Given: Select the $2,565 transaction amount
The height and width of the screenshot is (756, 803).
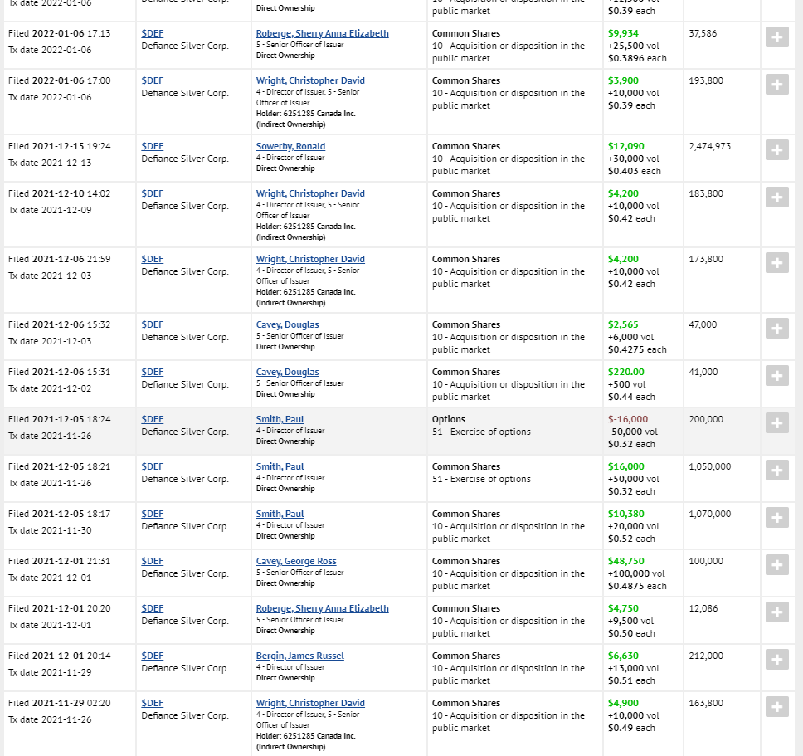Looking at the screenshot, I should (623, 324).
